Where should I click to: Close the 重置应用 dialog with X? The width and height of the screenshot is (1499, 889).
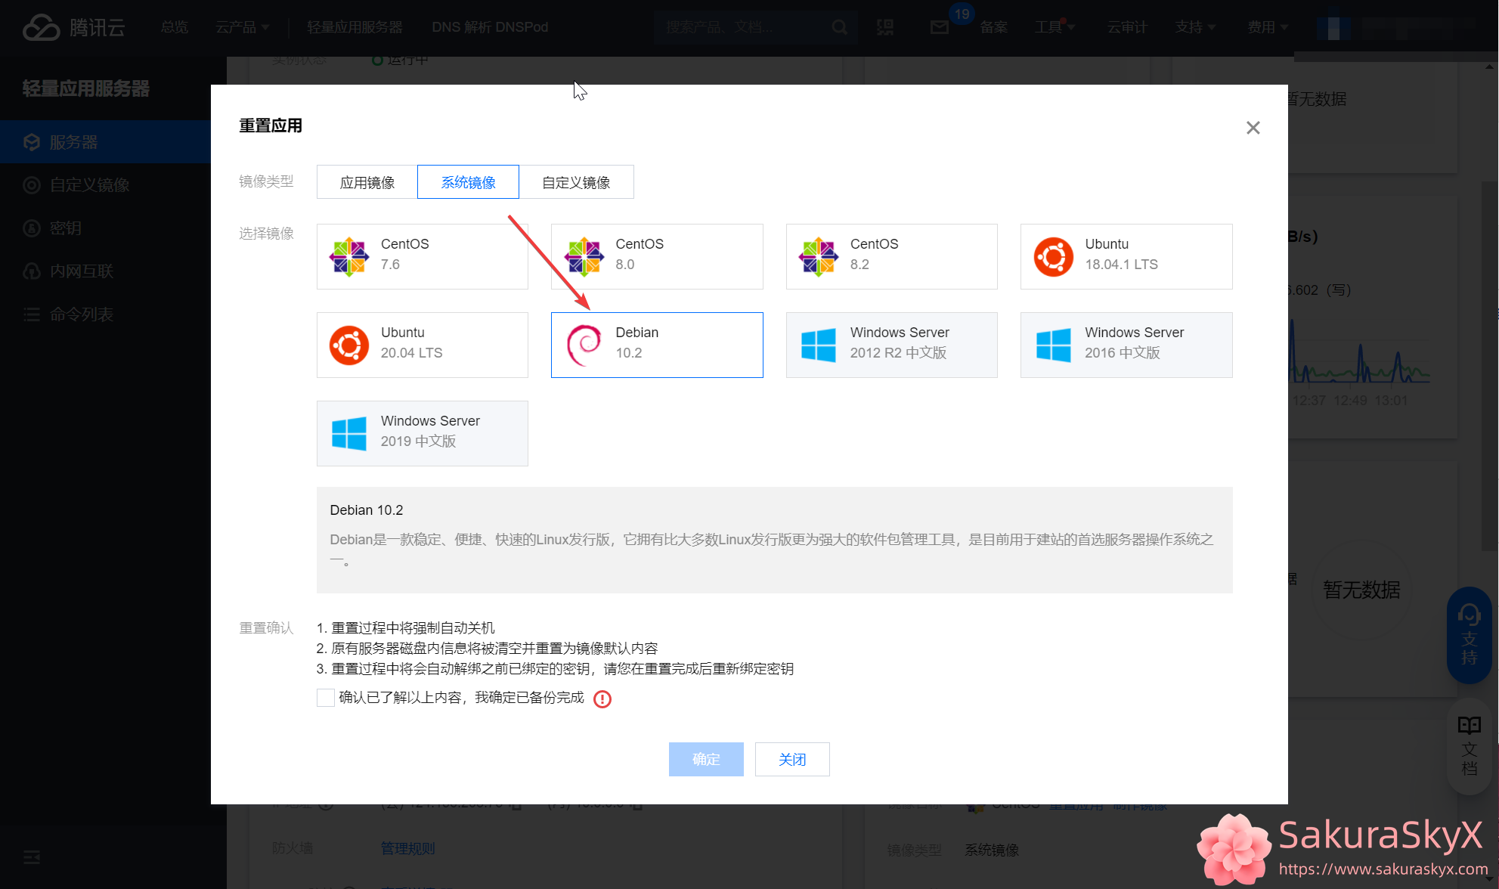tap(1253, 128)
